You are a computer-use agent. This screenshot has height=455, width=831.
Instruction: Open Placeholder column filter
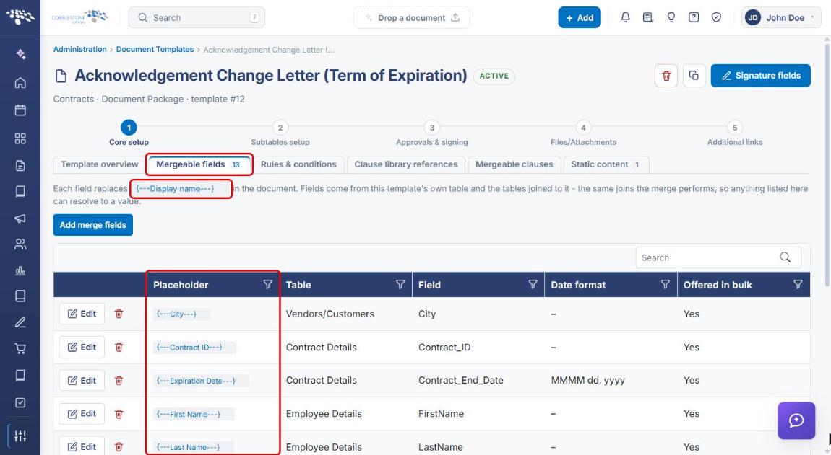(267, 285)
